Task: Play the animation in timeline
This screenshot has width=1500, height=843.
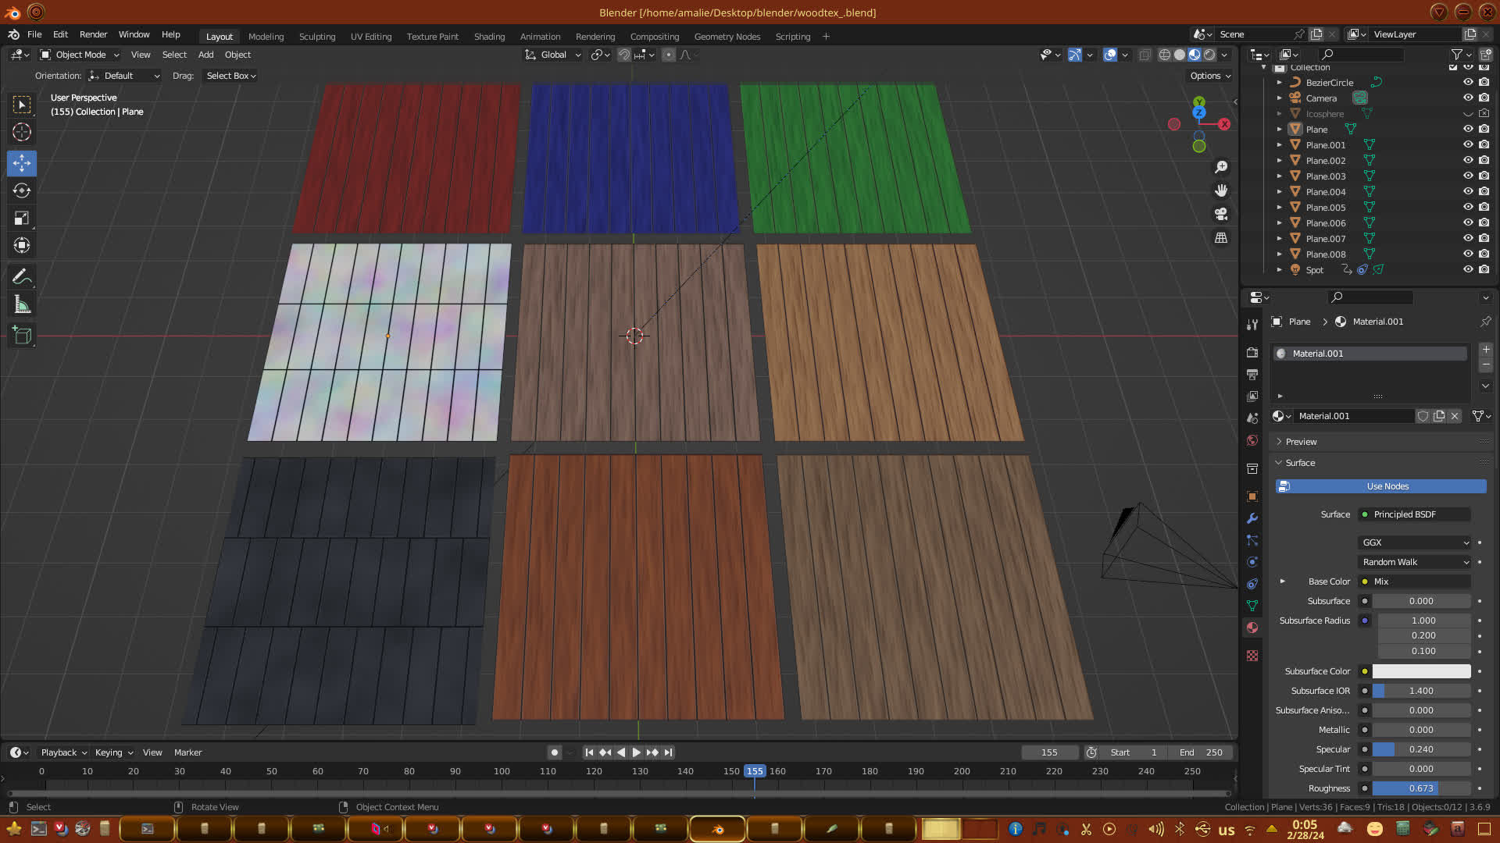Action: (x=636, y=752)
